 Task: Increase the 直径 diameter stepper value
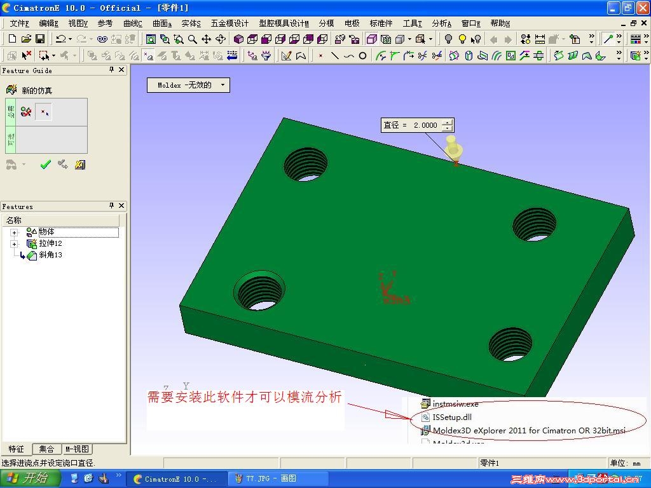coord(447,122)
